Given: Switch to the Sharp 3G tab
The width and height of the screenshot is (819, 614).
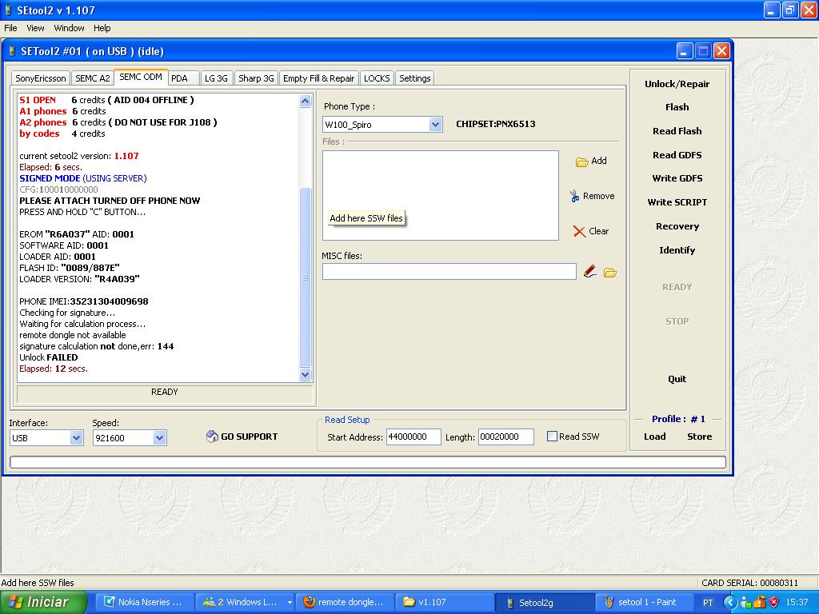Looking at the screenshot, I should click(256, 78).
